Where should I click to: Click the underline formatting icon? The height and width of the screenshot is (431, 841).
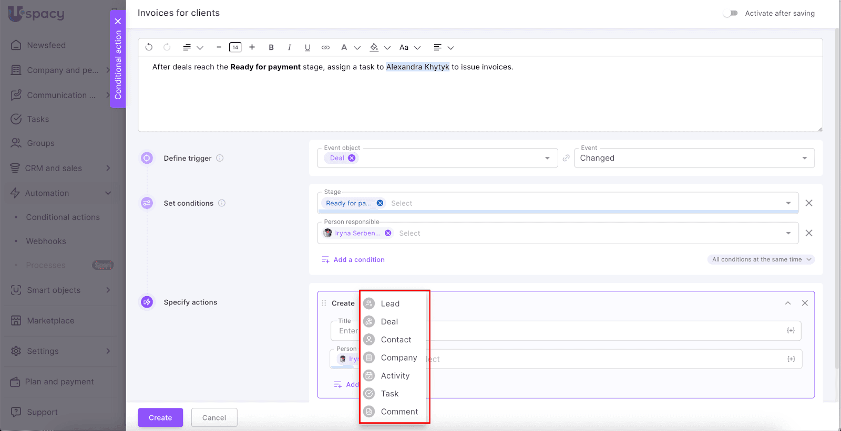[x=307, y=47]
